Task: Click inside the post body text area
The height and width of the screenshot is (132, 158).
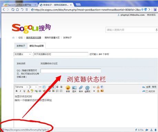Action: tap(85, 111)
